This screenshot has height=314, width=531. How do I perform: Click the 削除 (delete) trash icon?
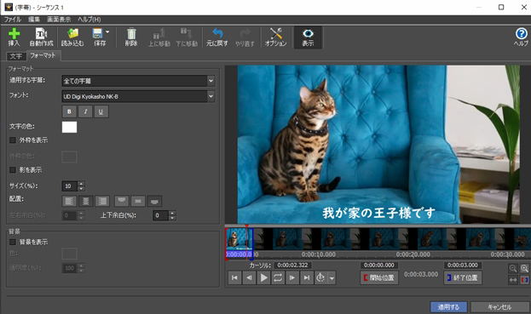[x=131, y=34]
